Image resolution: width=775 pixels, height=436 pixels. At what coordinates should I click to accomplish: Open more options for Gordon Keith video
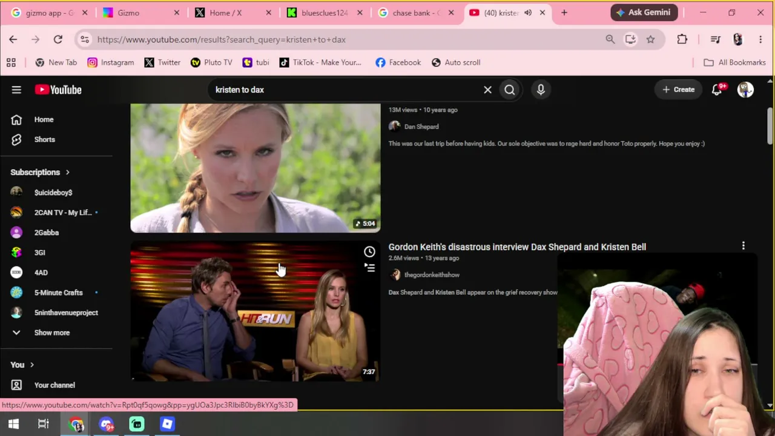click(744, 246)
